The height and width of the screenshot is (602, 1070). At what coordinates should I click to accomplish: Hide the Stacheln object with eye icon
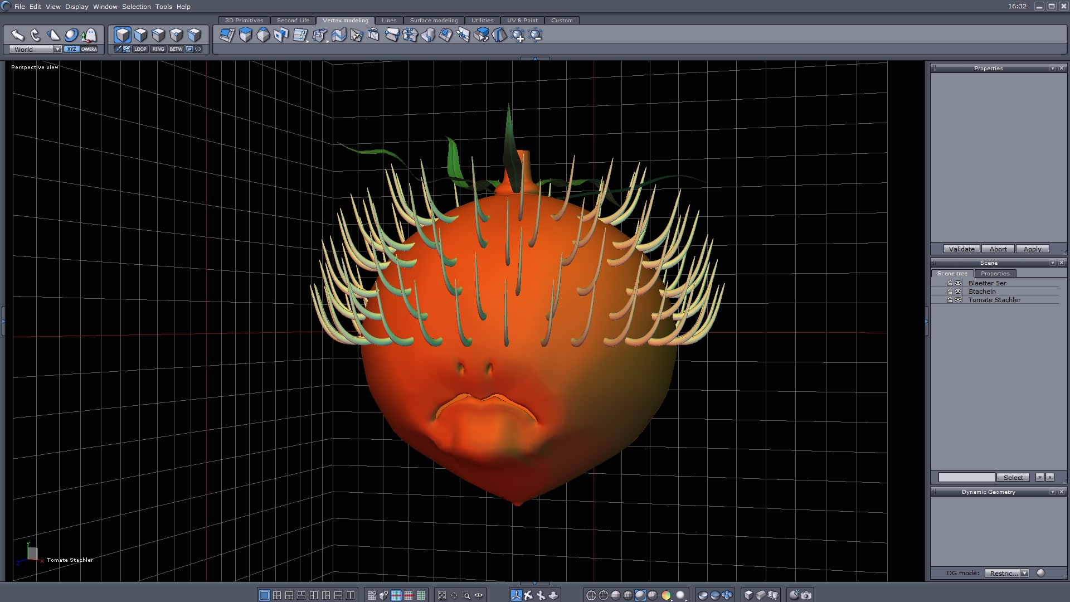(958, 292)
